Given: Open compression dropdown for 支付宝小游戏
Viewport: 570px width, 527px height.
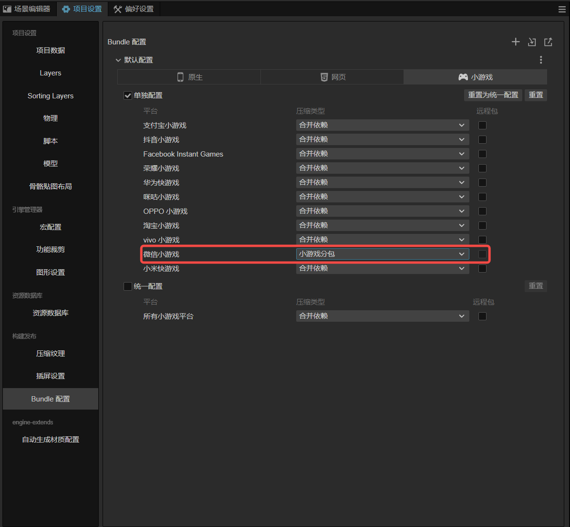Looking at the screenshot, I should click(x=383, y=125).
